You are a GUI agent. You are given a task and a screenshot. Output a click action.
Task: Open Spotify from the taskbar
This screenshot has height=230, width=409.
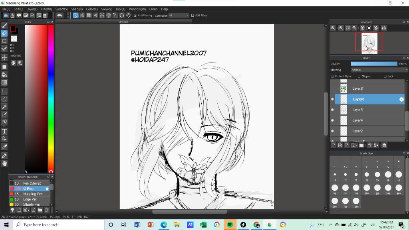pyautogui.click(x=230, y=225)
